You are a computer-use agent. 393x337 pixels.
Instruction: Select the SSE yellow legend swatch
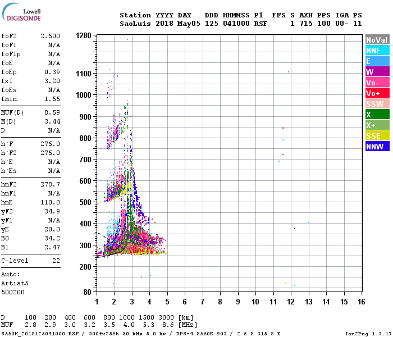[377, 136]
